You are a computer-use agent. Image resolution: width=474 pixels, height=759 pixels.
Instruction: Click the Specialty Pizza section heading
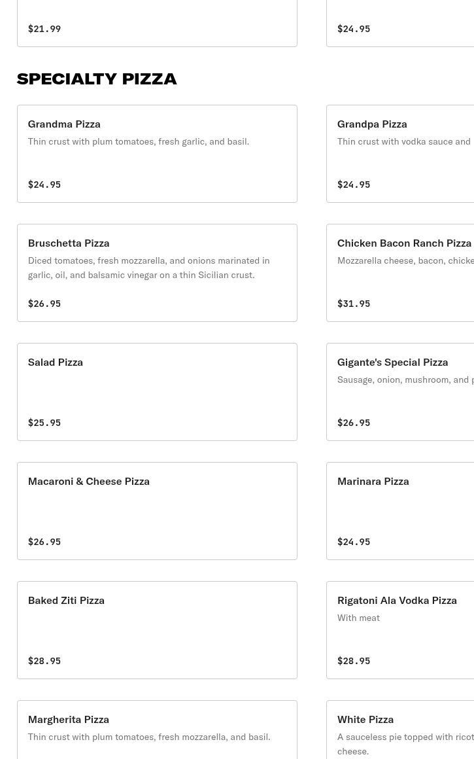(x=97, y=79)
